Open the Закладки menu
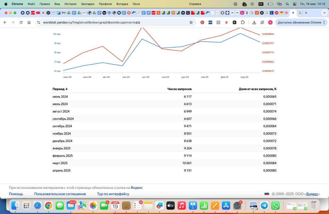329x214 pixels. pos(88,4)
